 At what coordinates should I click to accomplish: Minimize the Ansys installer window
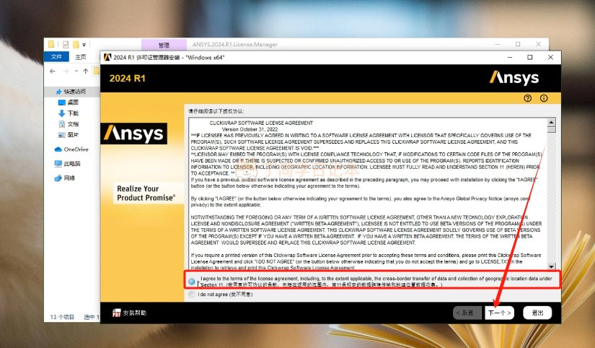(x=510, y=57)
